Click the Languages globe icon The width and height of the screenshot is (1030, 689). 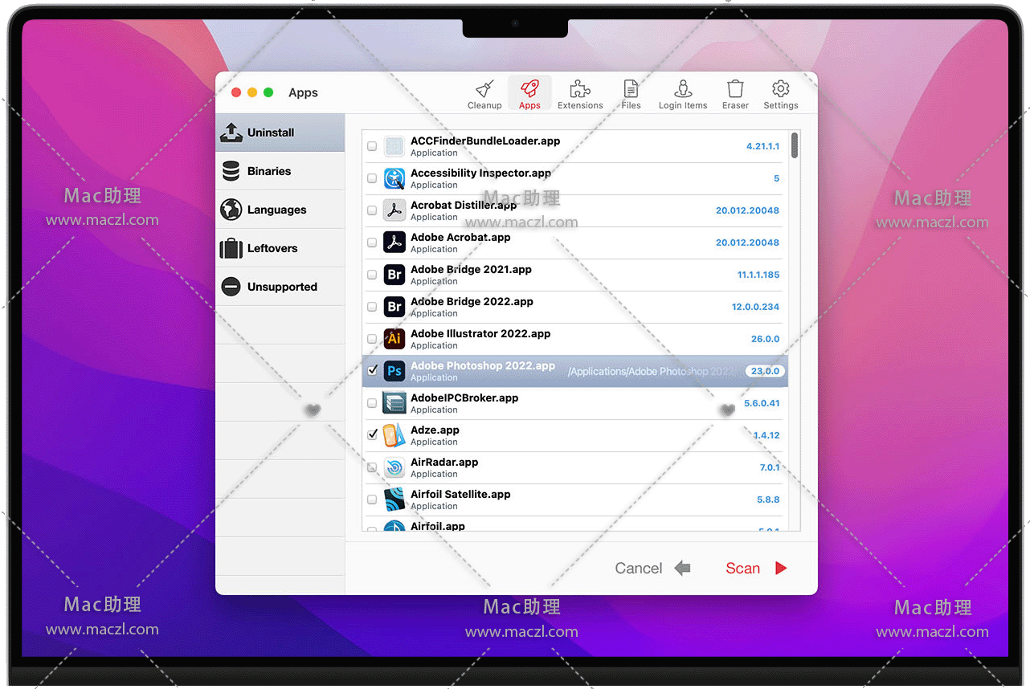pyautogui.click(x=231, y=210)
